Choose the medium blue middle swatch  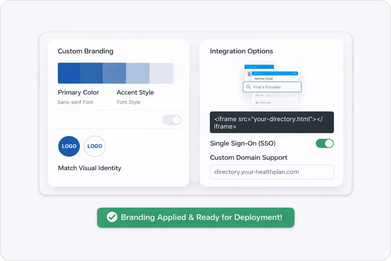point(114,73)
